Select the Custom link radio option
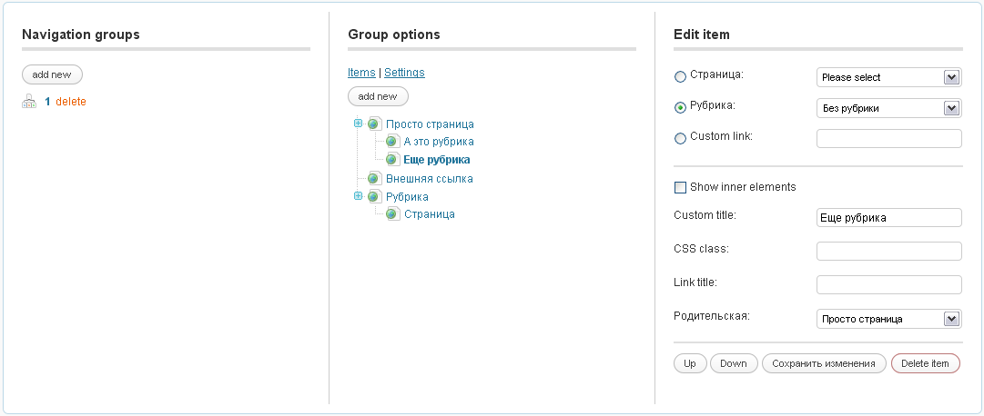 click(680, 138)
